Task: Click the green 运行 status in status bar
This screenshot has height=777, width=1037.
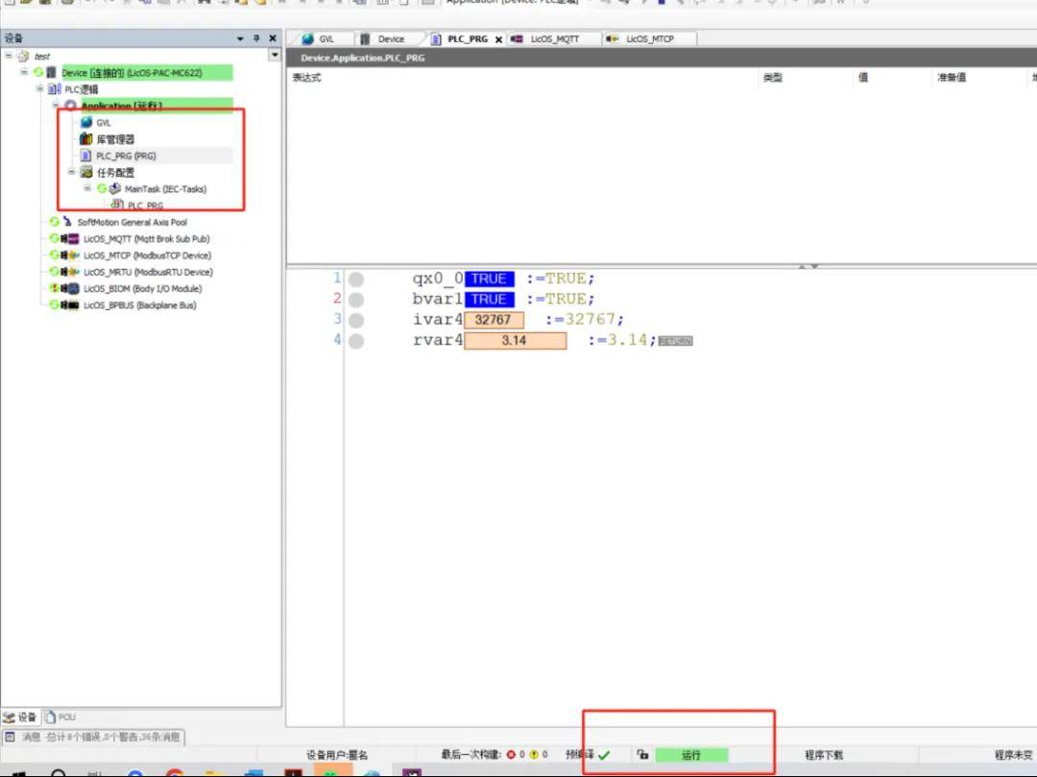Action: [x=691, y=756]
